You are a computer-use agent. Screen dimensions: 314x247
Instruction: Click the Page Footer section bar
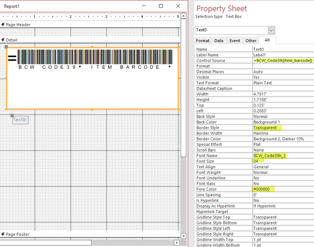point(90,234)
